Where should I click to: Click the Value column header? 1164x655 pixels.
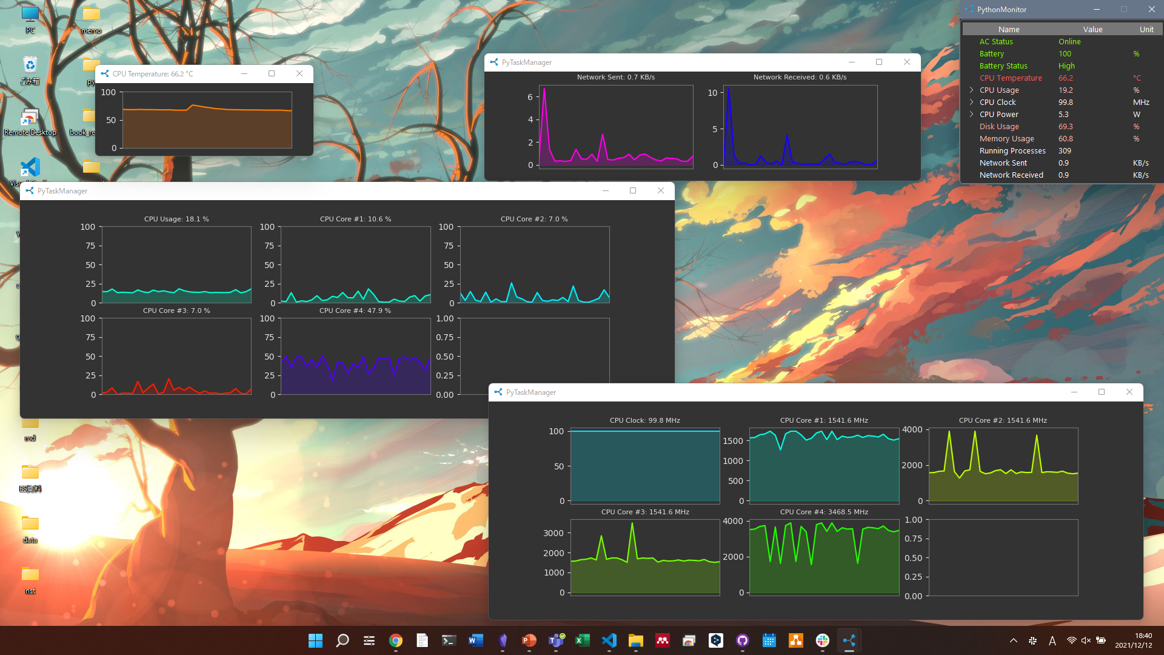(x=1092, y=29)
